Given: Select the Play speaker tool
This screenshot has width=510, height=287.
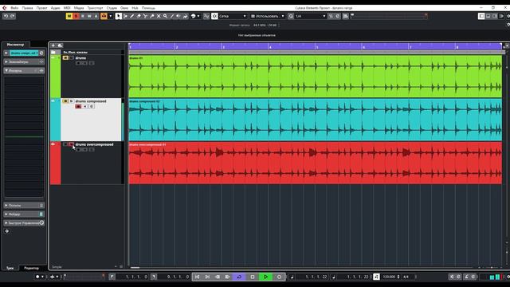Looking at the screenshot, I should (x=178, y=16).
